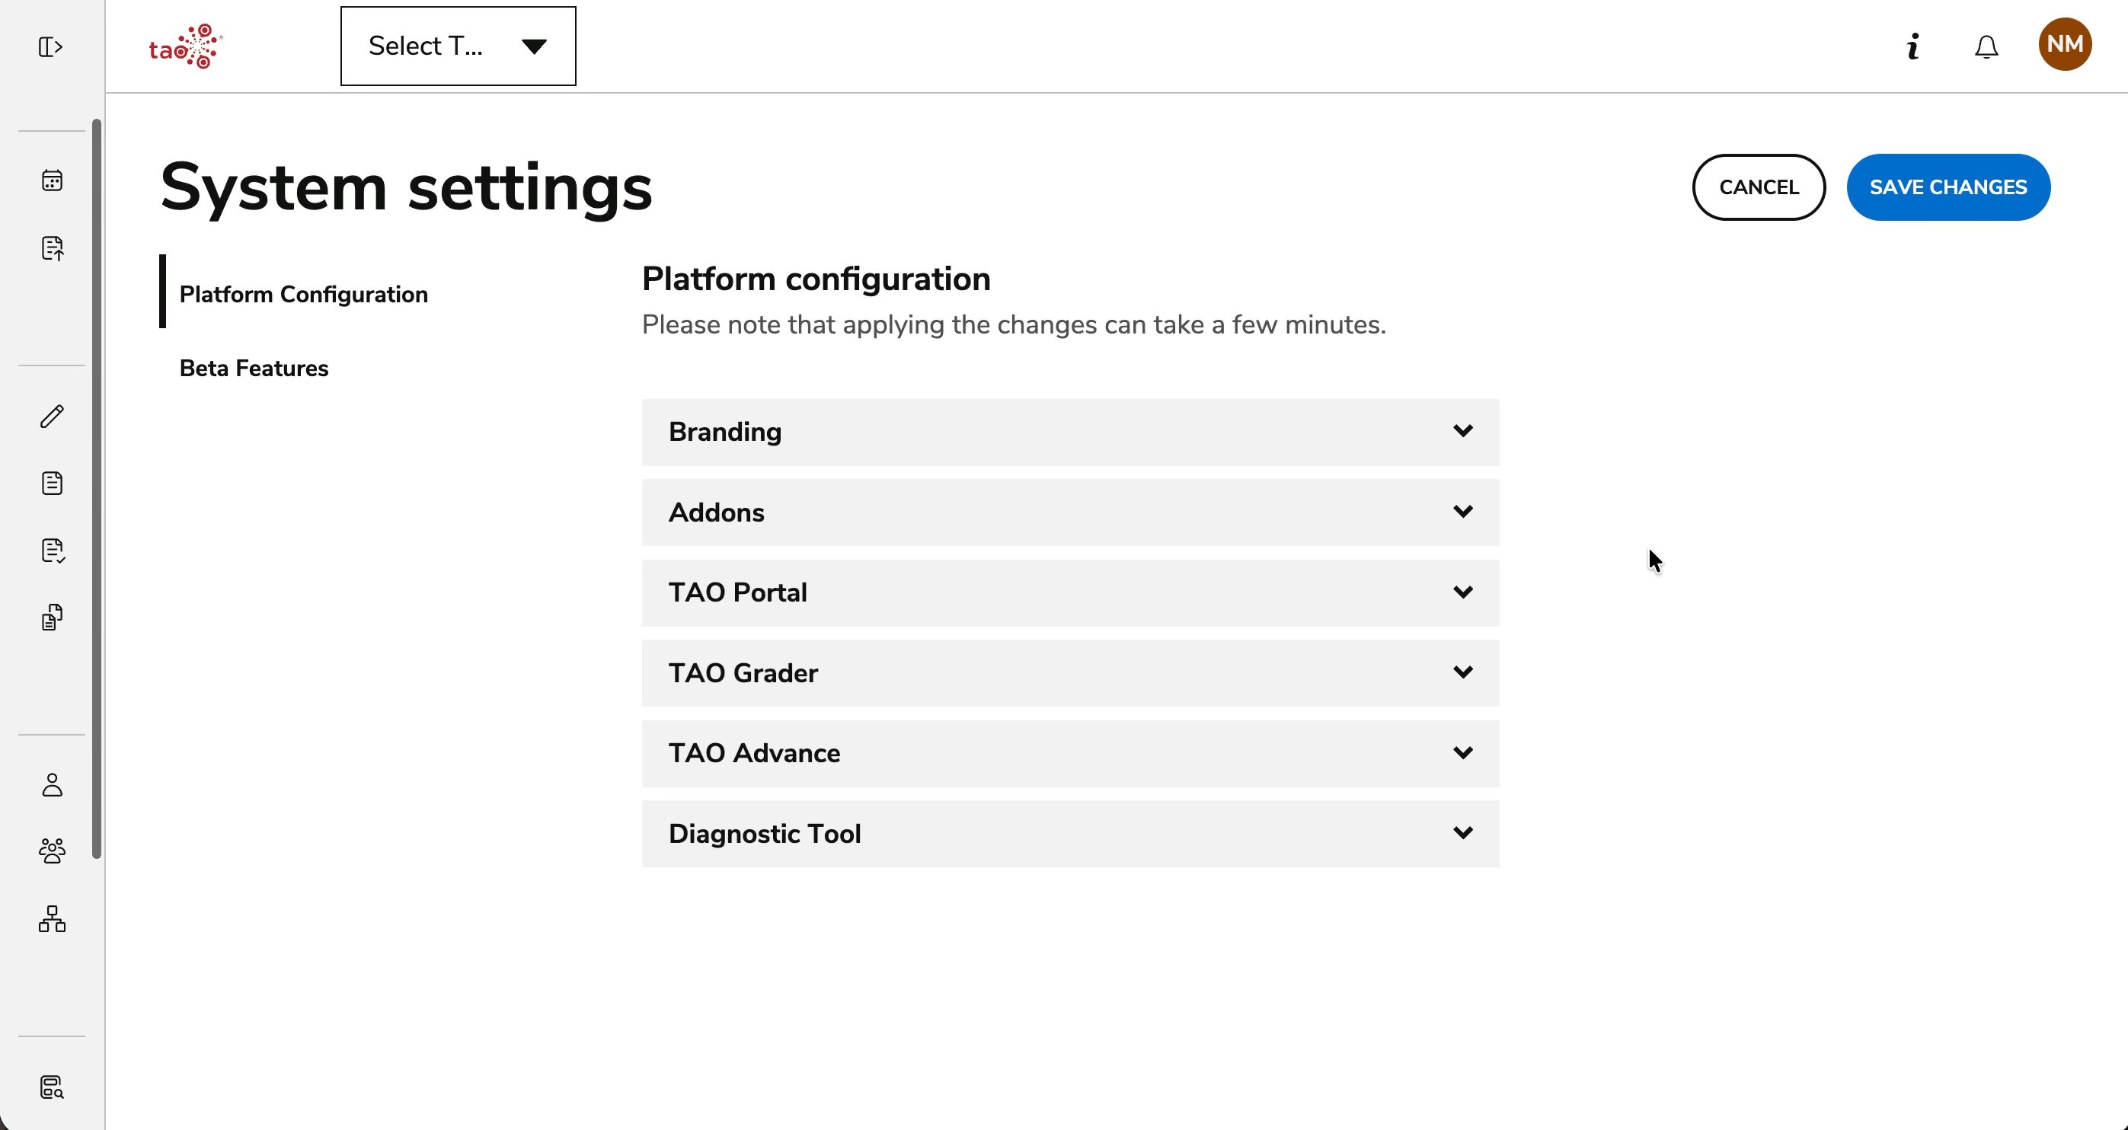Click the CANCEL button
This screenshot has width=2128, height=1130.
1758,187
